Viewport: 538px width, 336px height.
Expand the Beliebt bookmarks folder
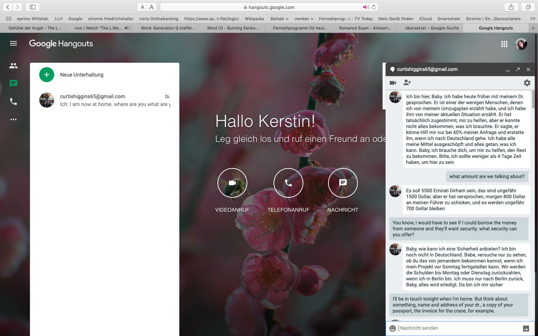(279, 19)
